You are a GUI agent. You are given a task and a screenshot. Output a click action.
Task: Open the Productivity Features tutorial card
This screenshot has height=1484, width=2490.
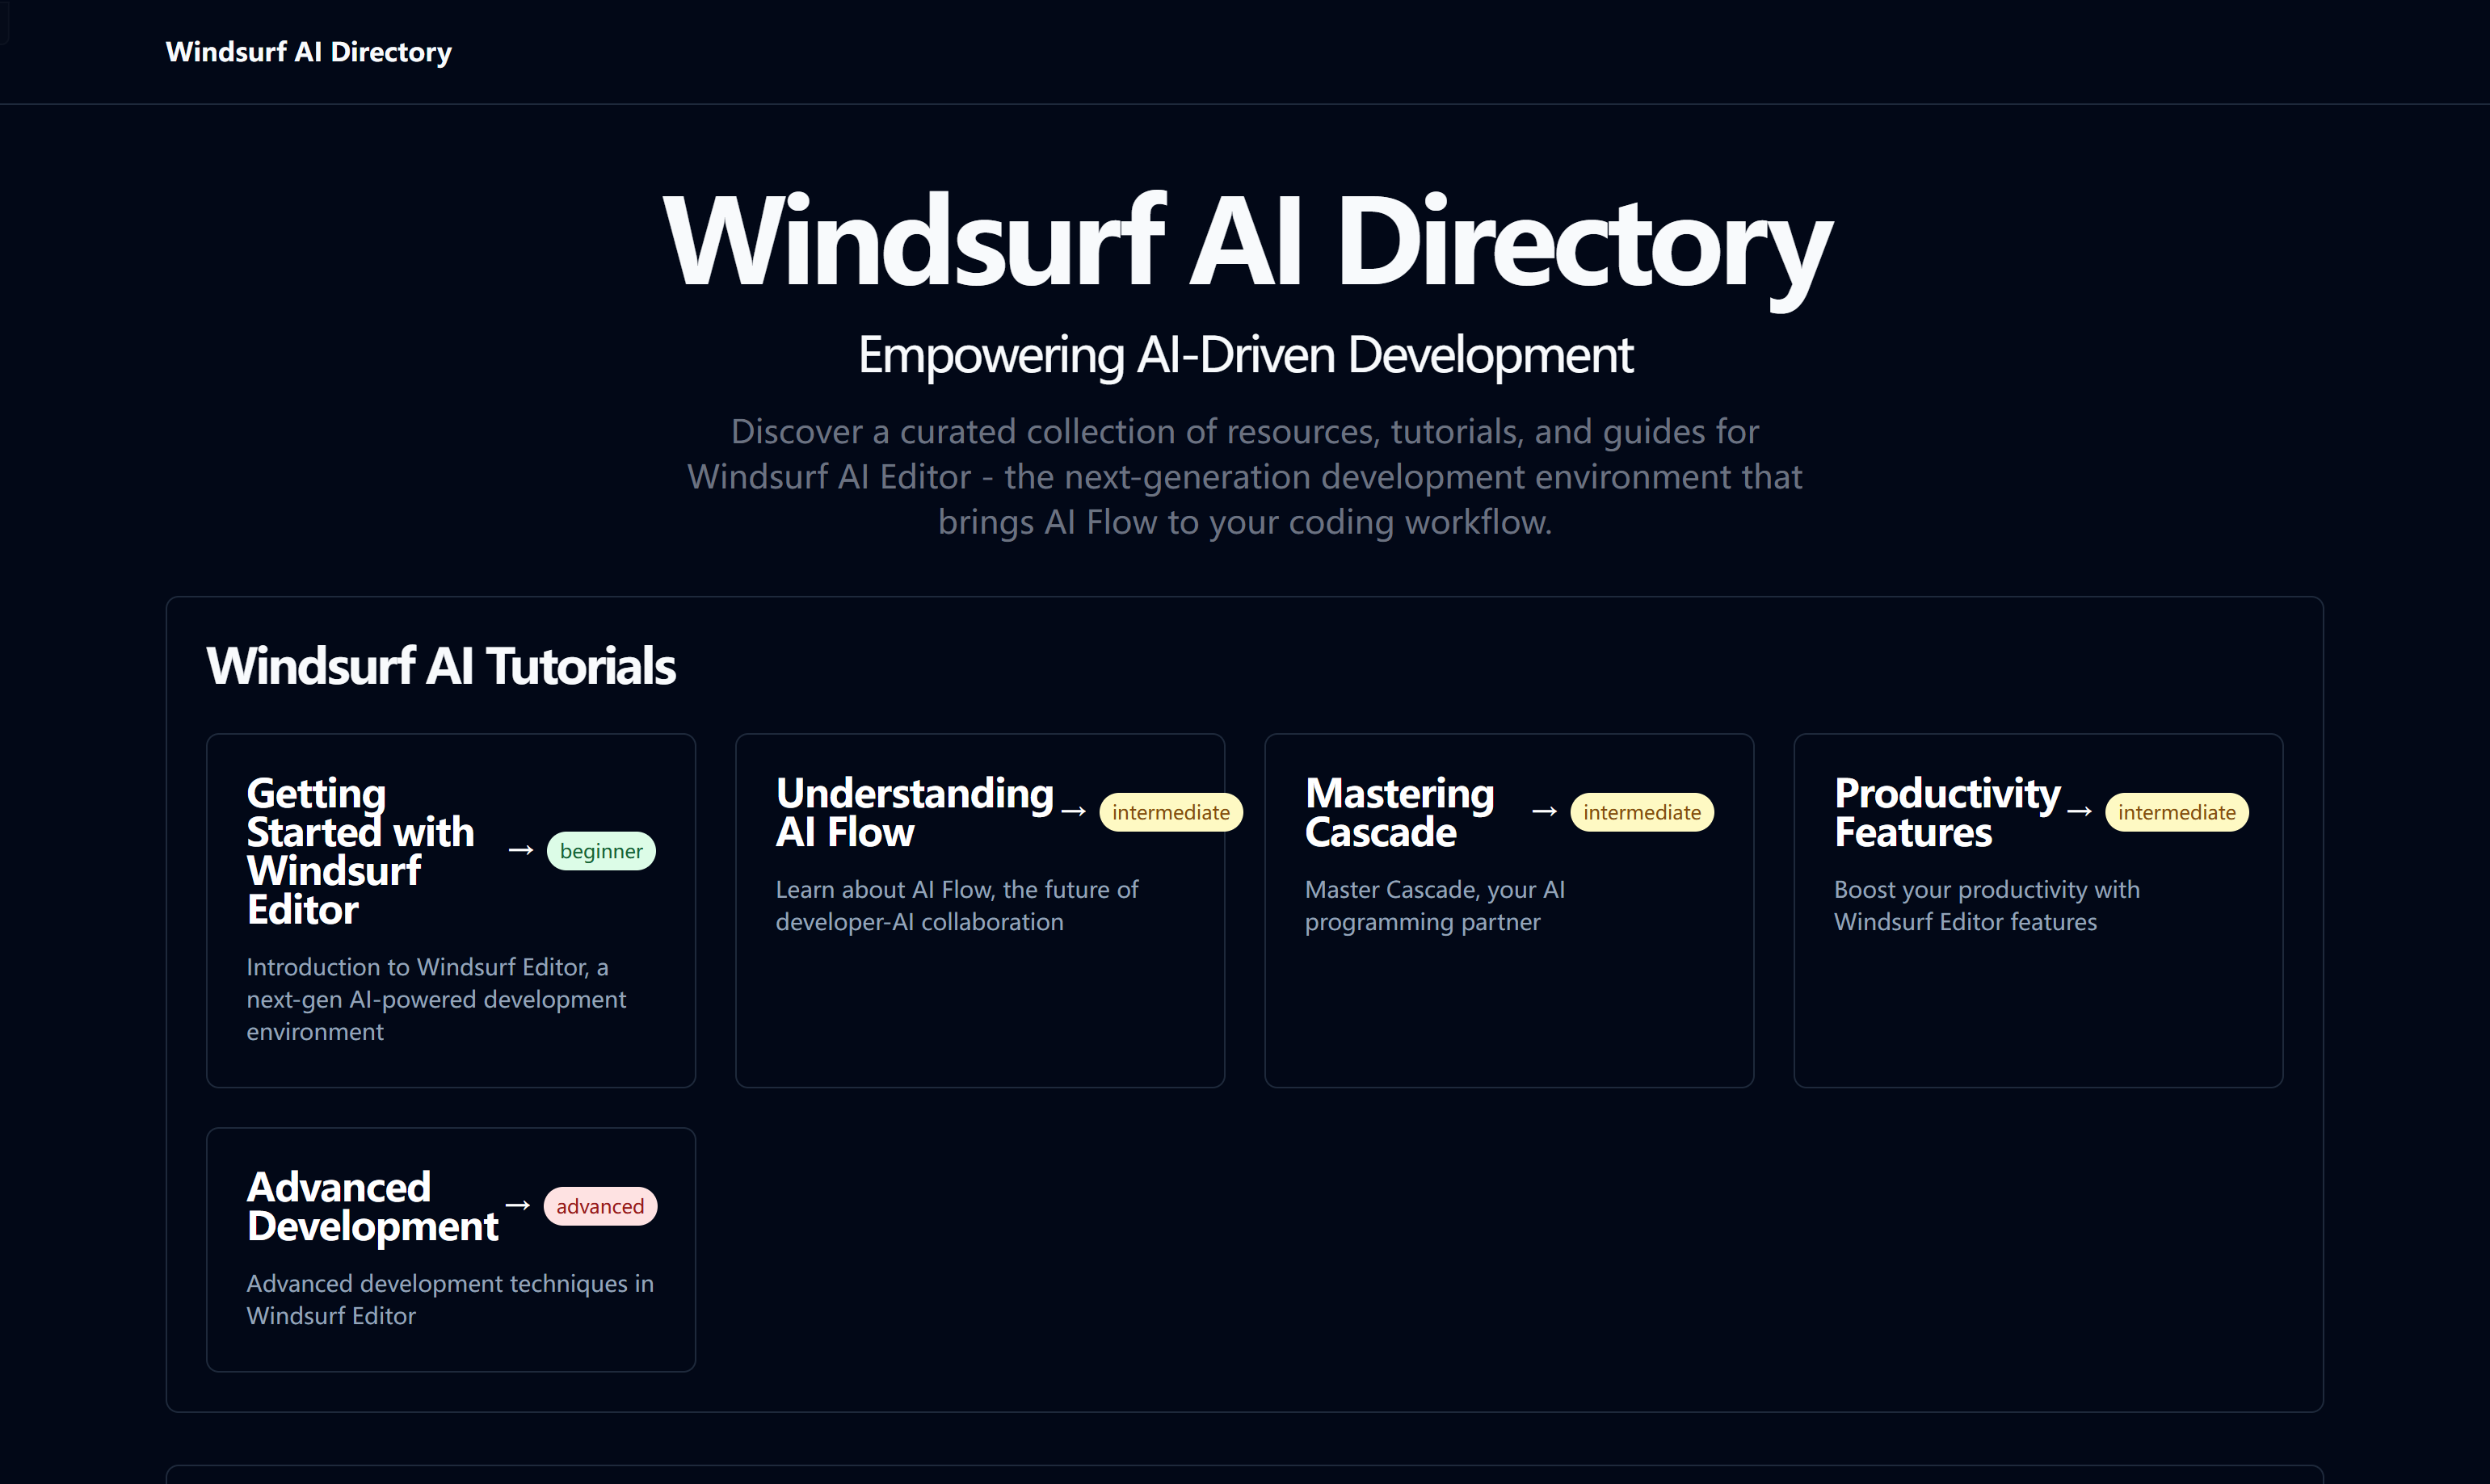tap(2038, 910)
